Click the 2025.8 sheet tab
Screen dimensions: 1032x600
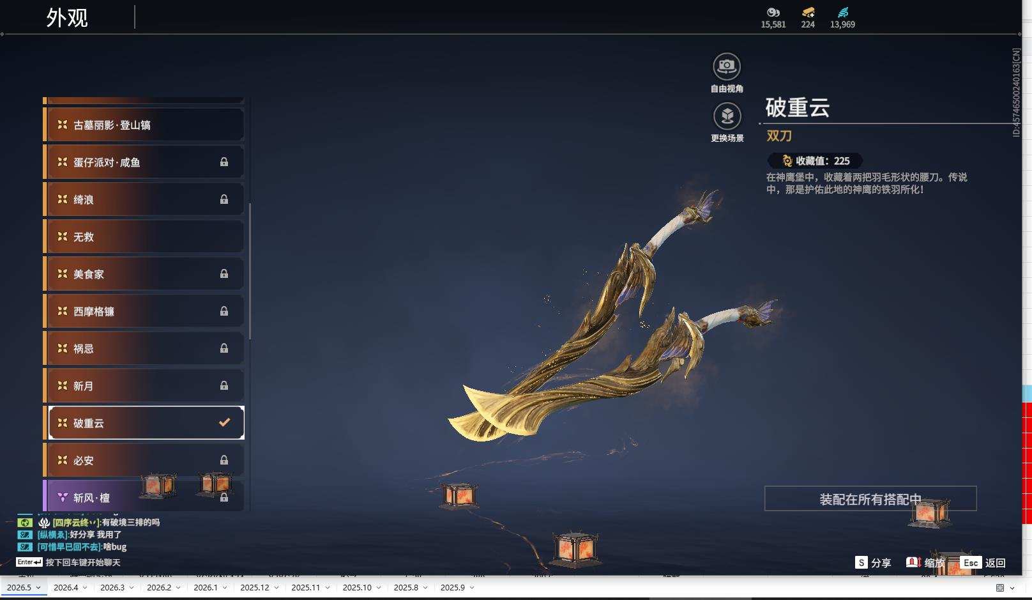click(x=406, y=588)
